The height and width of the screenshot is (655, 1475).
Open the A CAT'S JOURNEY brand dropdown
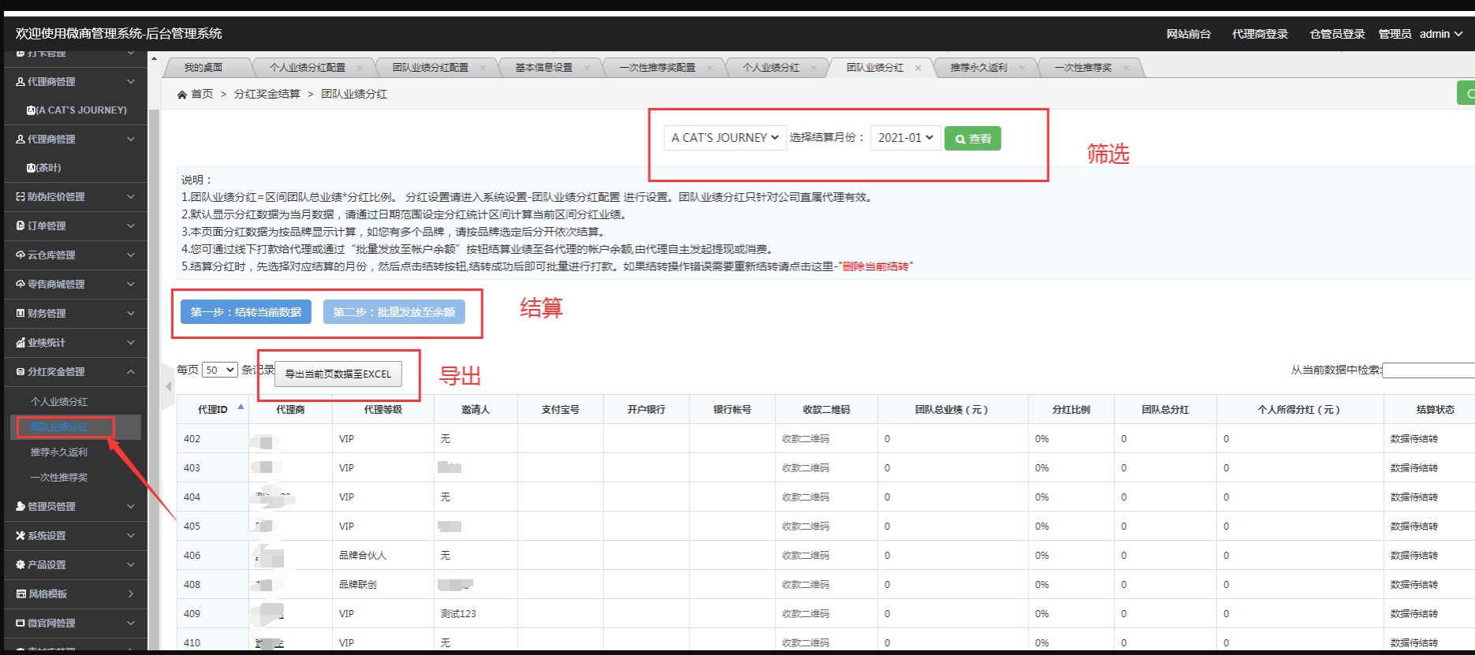pos(725,138)
